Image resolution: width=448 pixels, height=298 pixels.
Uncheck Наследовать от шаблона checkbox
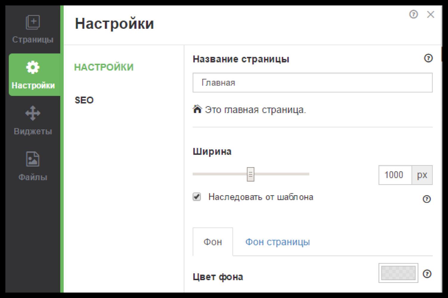pyautogui.click(x=197, y=197)
